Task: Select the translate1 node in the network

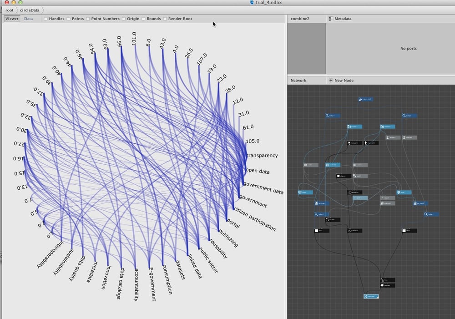Action: tap(354, 231)
